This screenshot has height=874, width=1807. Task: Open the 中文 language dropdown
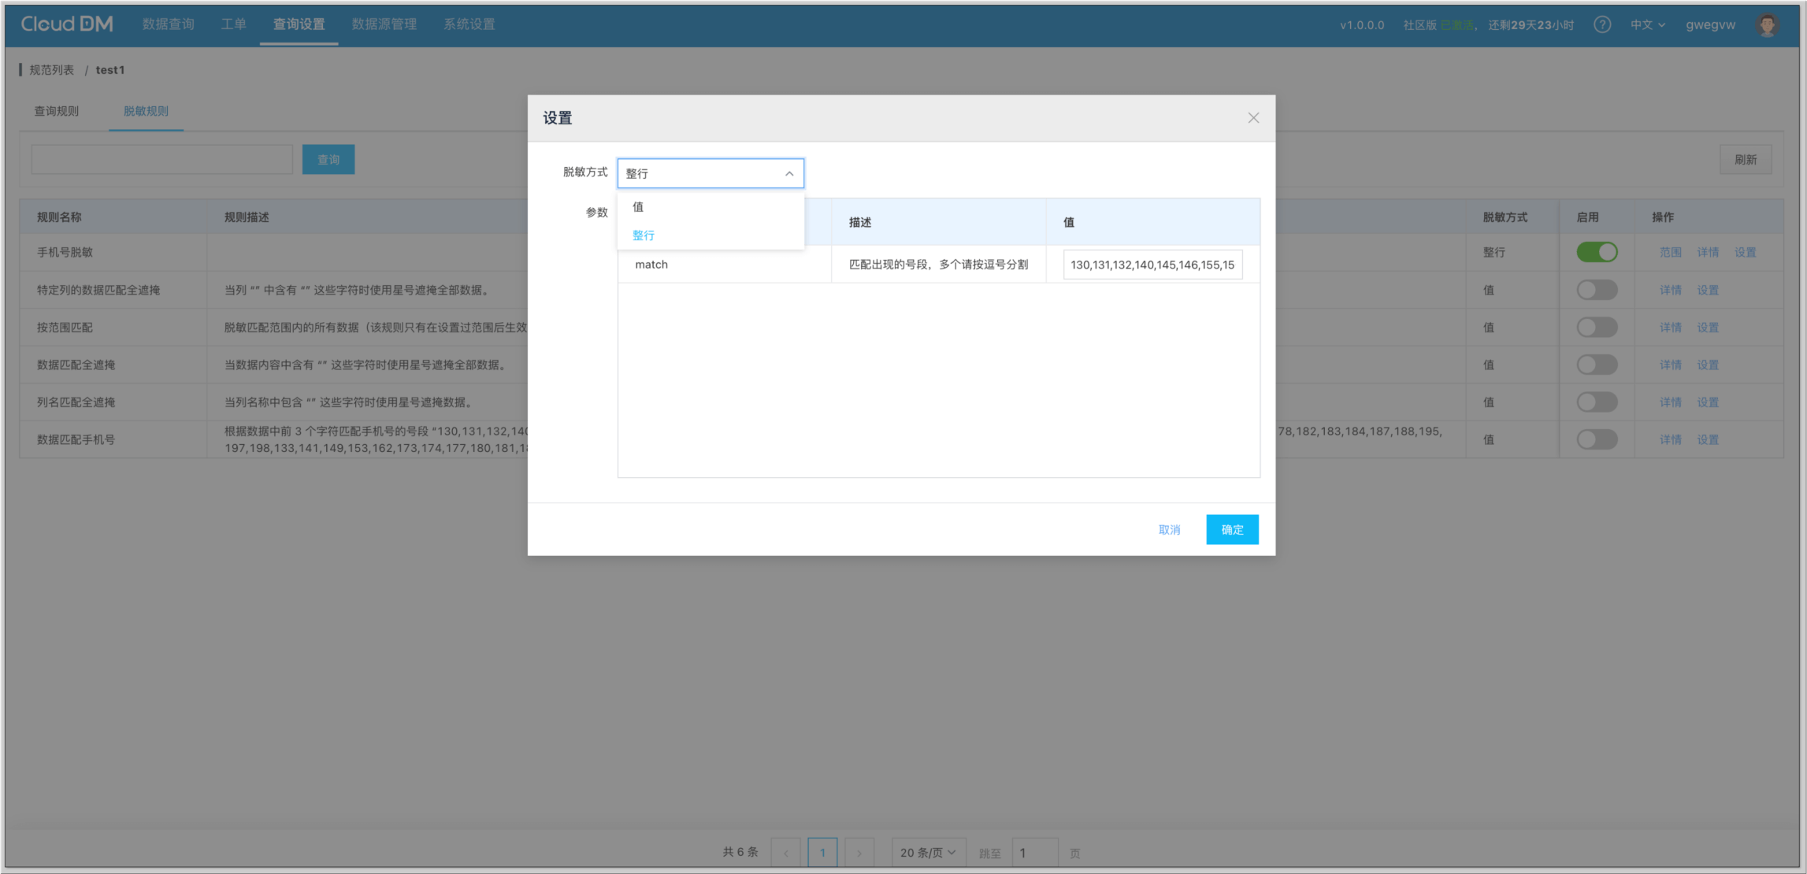click(1647, 24)
